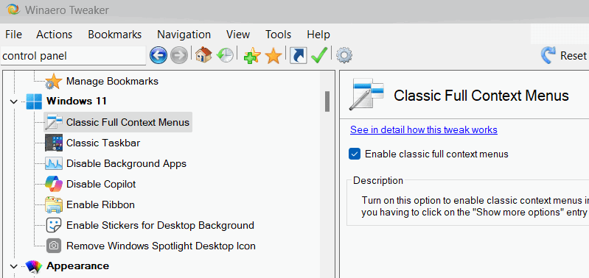589x278 pixels.
Task: Open the View menu
Action: 238,35
